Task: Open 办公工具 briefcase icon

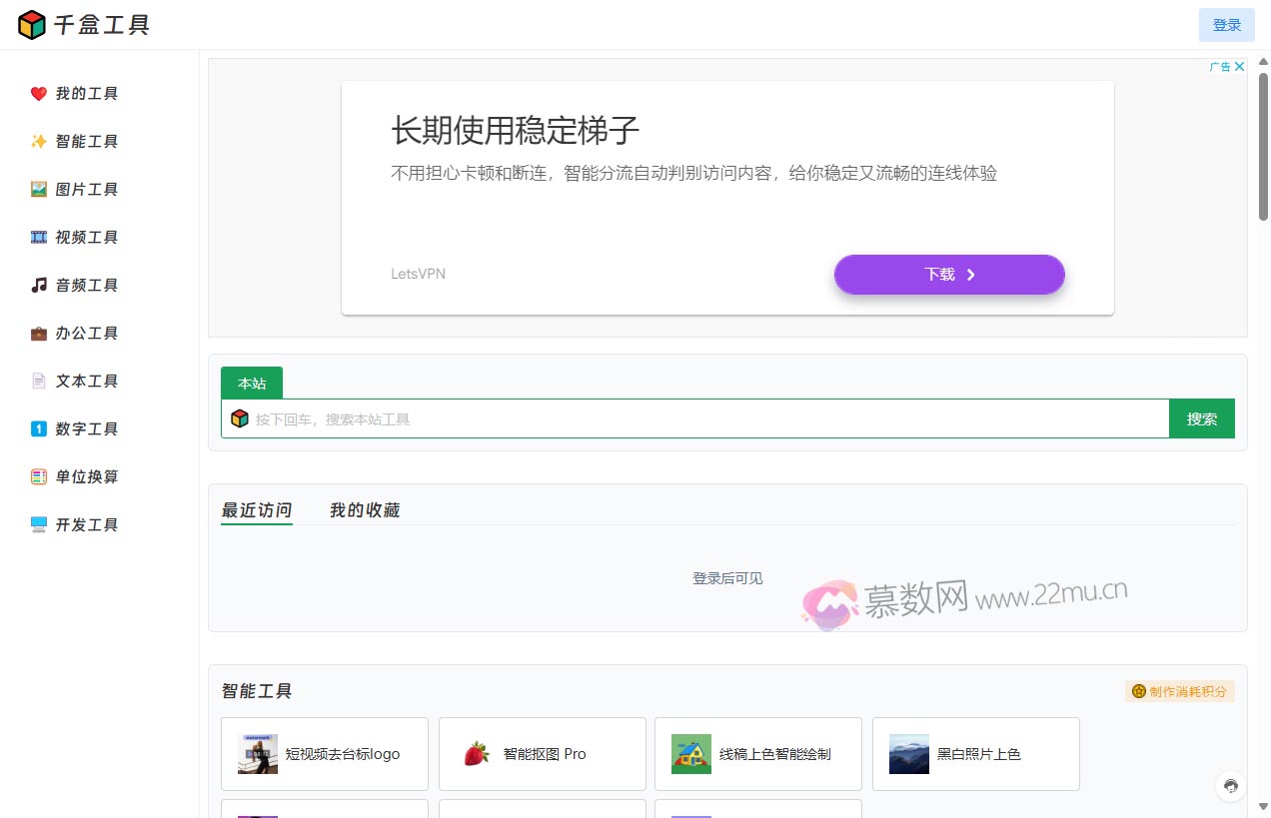Action: [x=38, y=333]
